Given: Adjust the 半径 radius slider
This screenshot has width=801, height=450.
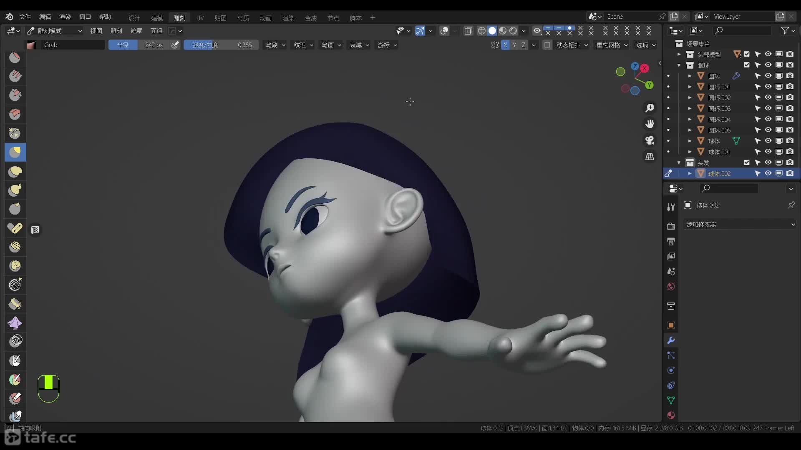Looking at the screenshot, I should click(x=140, y=45).
